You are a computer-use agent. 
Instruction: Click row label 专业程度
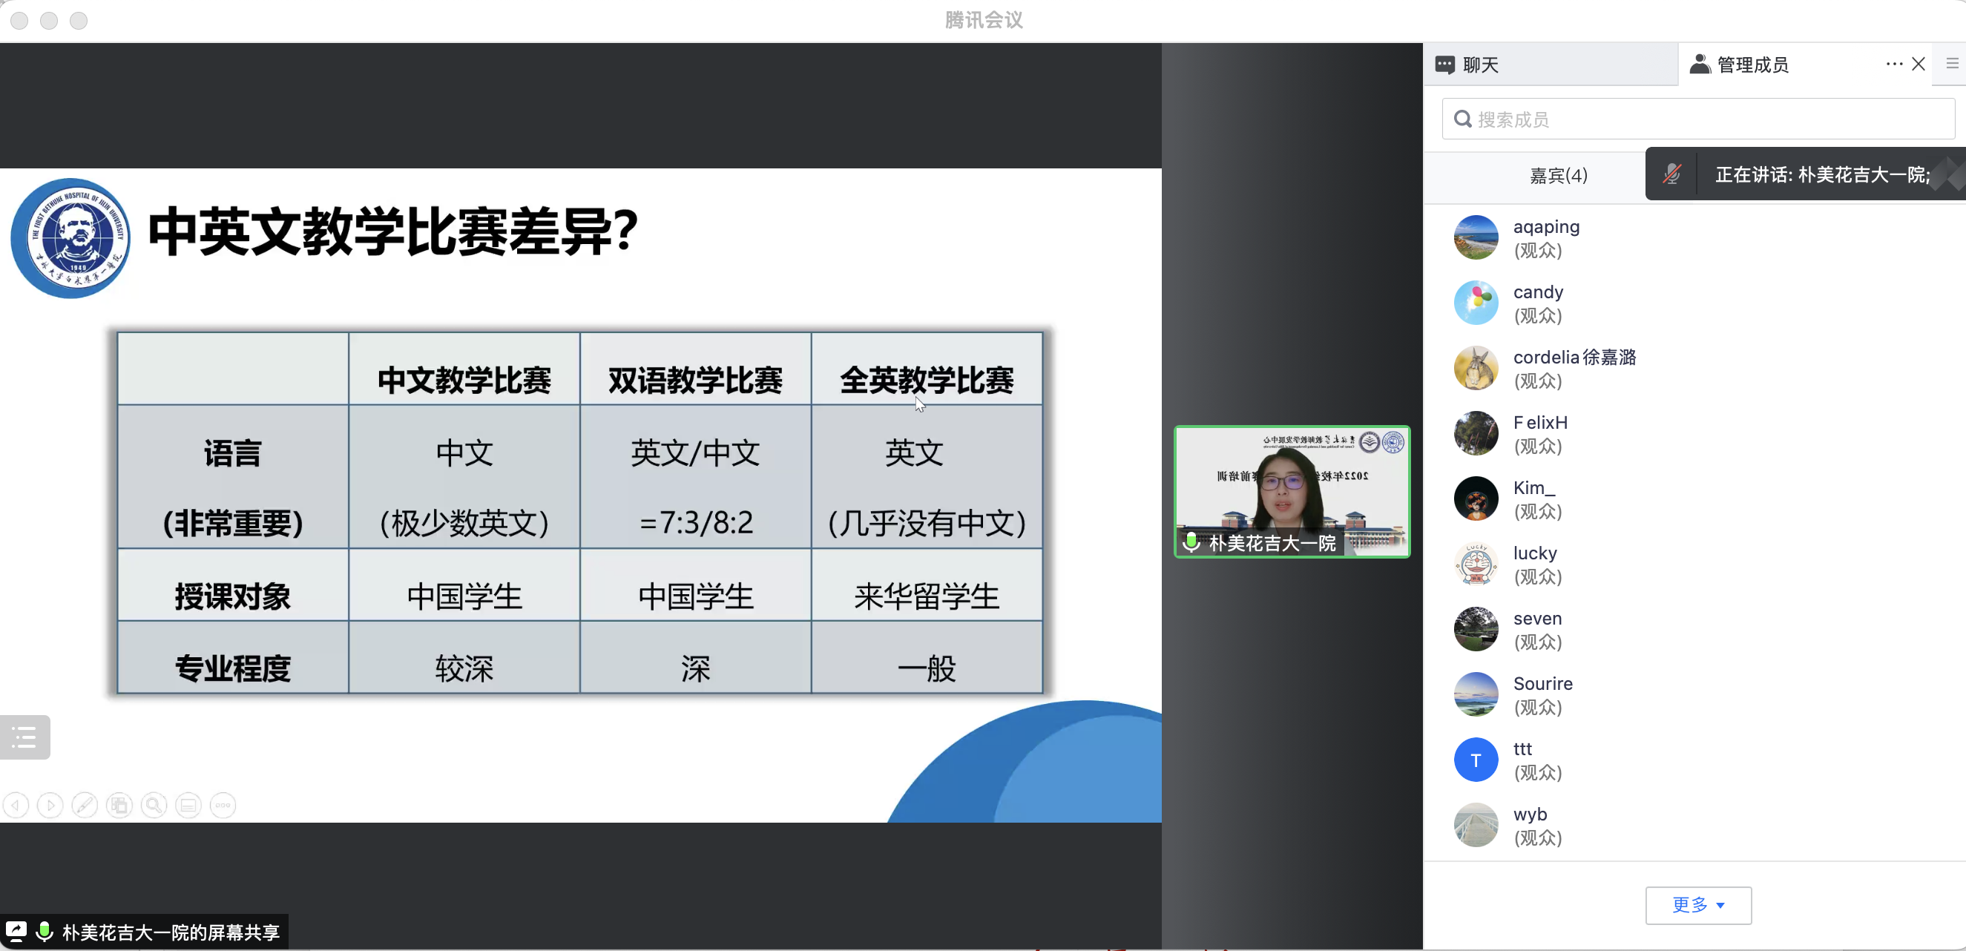pos(233,668)
